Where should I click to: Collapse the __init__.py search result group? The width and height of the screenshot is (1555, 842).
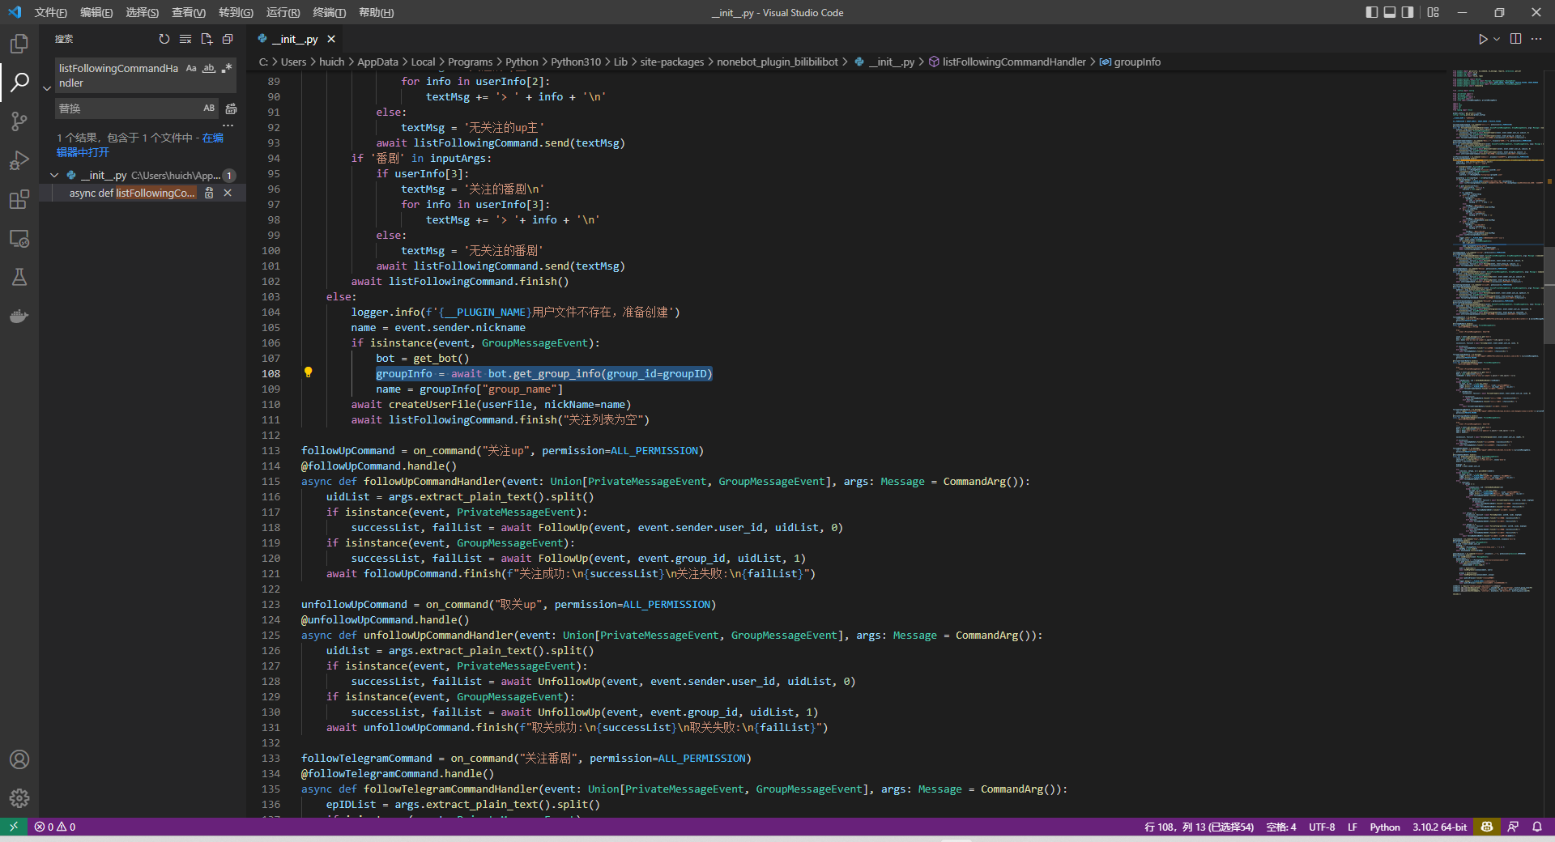(54, 175)
